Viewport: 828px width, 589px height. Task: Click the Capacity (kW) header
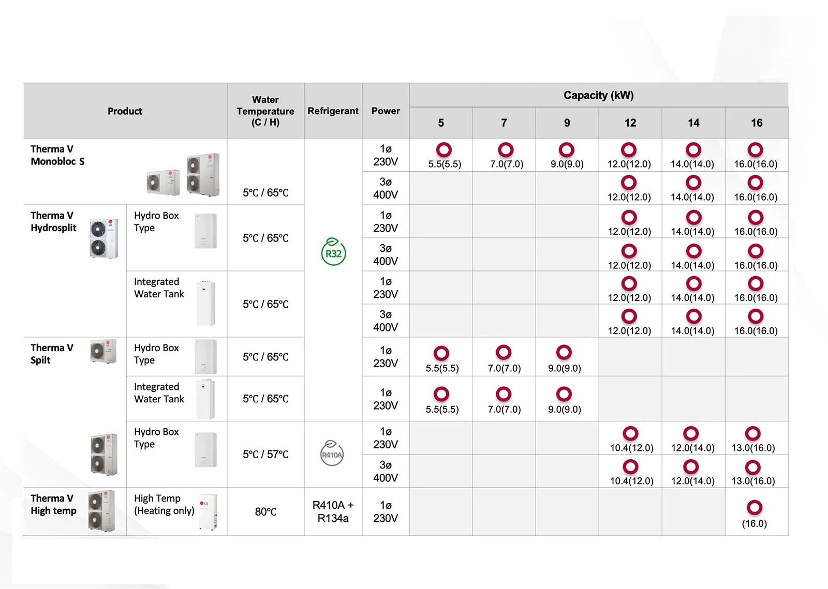598,95
